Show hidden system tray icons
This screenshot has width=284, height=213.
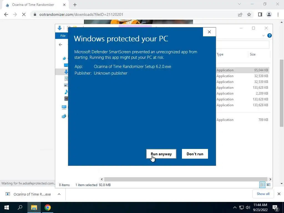pos(235,207)
